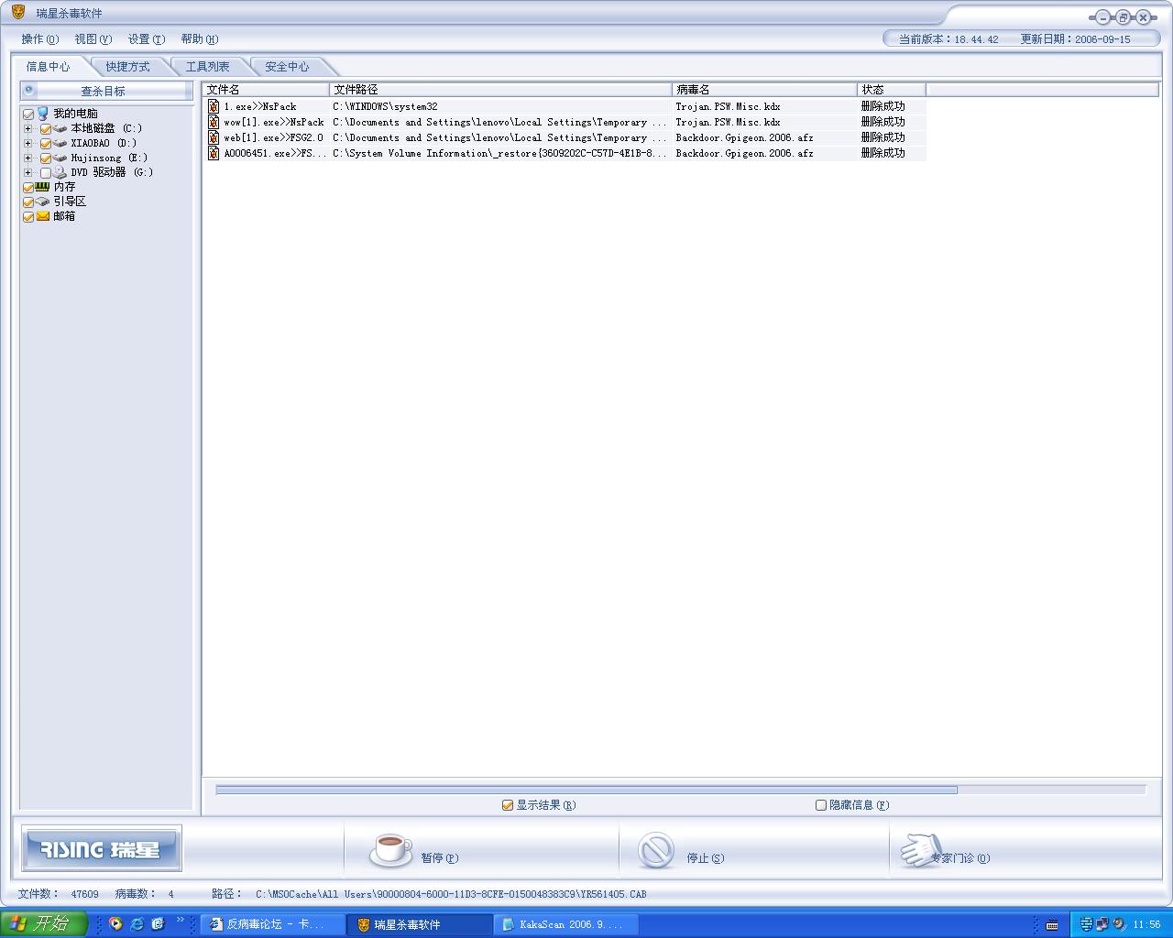Sort by the 状态 column header
Image resolution: width=1173 pixels, height=938 pixels.
tap(892, 90)
